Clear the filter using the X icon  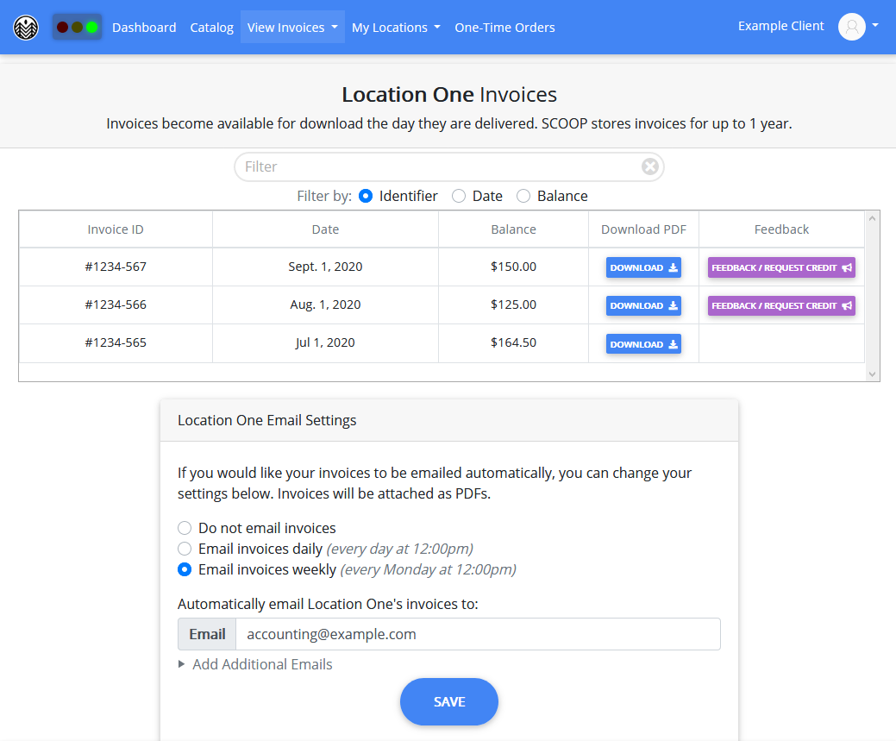[x=649, y=166]
